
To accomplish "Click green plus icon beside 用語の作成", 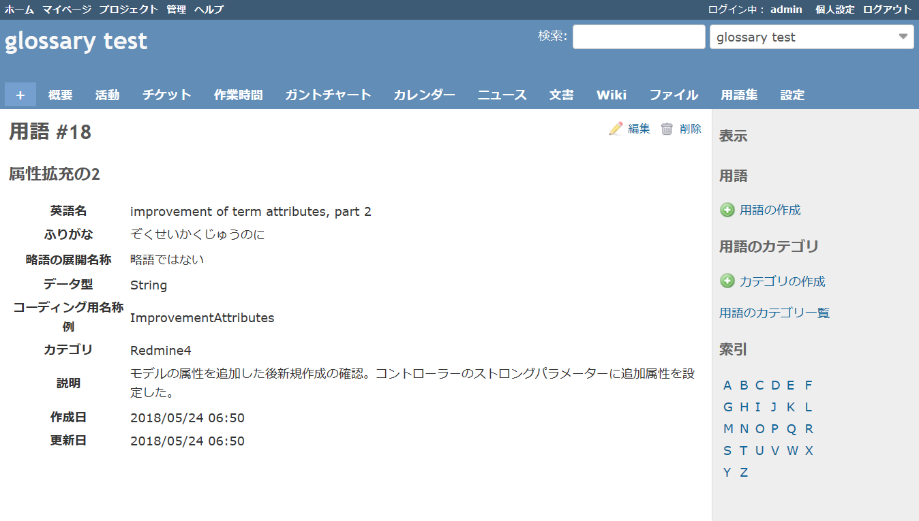I will tap(727, 210).
